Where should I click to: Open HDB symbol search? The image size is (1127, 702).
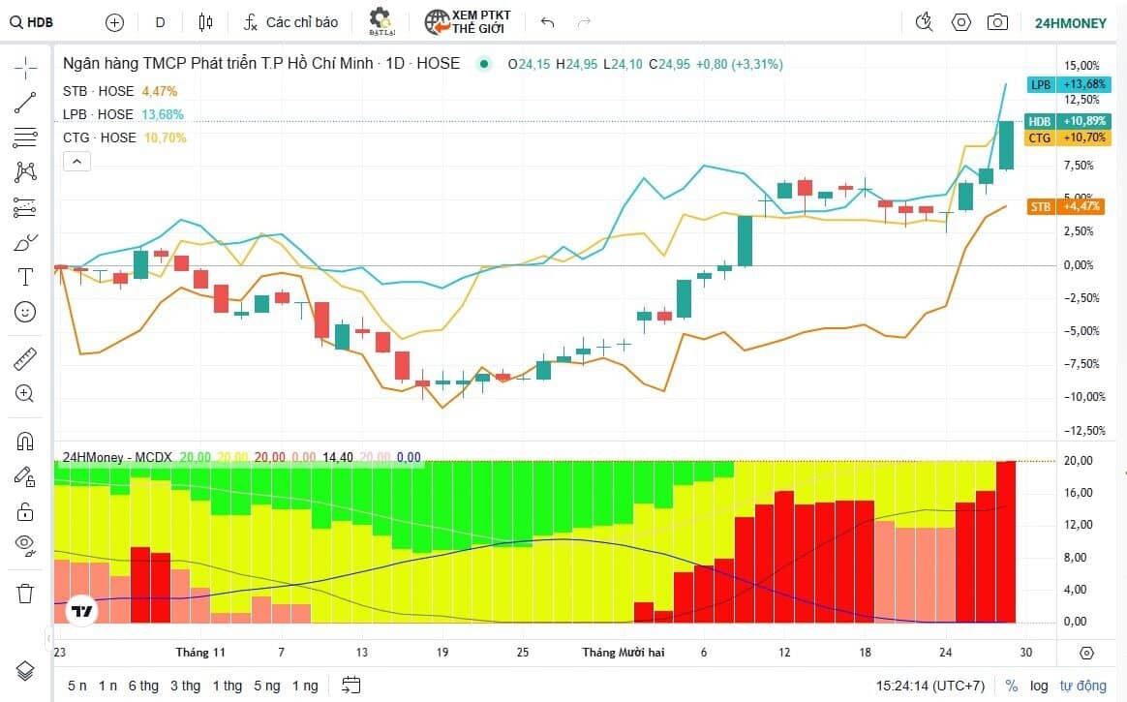(x=32, y=22)
